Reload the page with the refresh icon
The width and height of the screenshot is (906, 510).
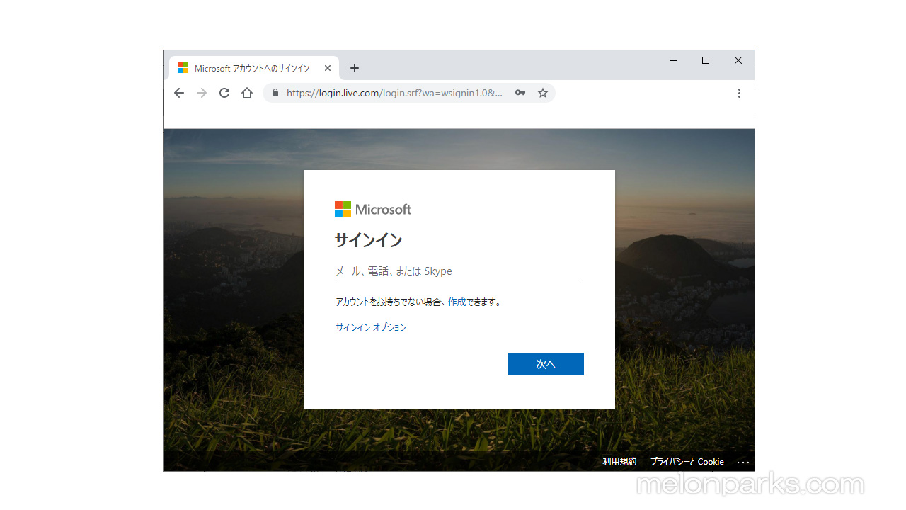tap(224, 93)
